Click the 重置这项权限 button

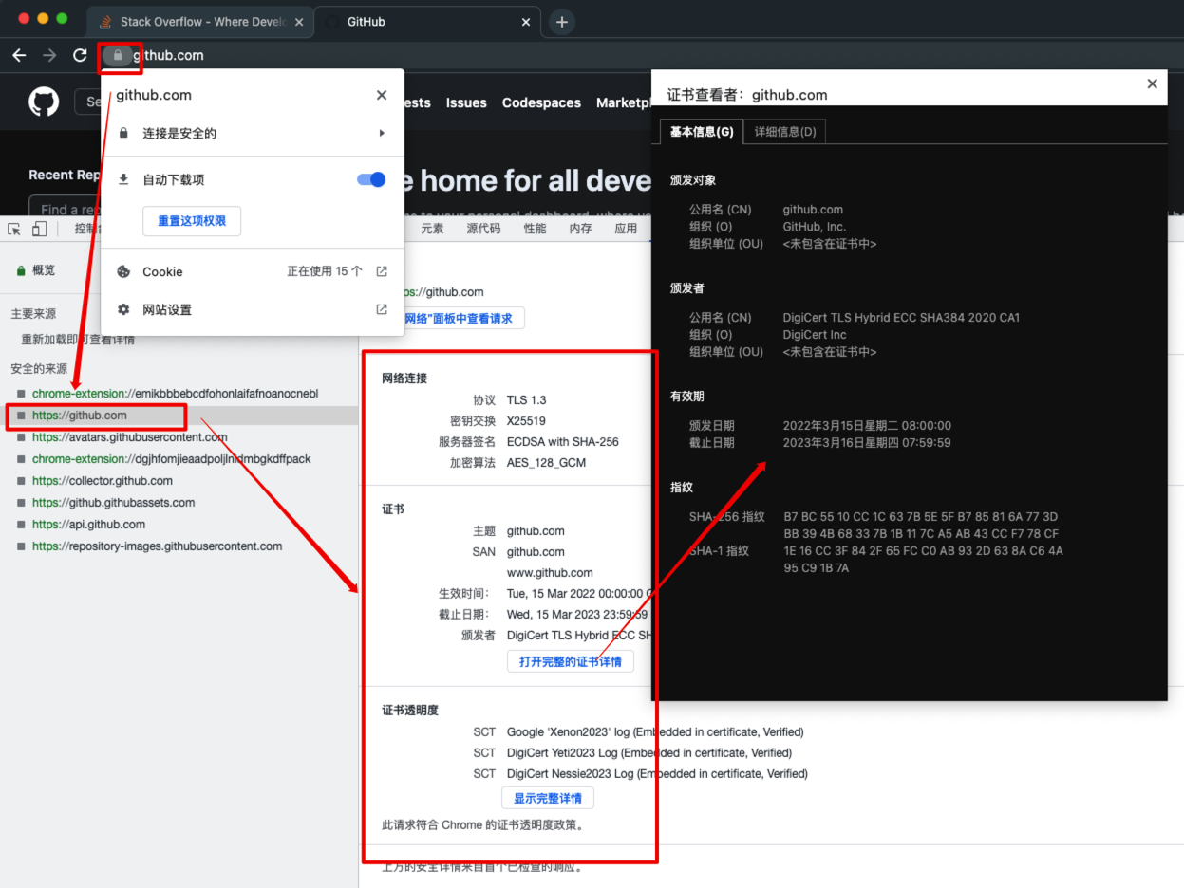[x=192, y=221]
